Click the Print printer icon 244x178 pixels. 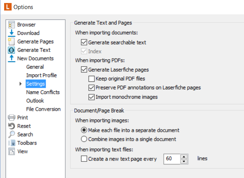pyautogui.click(x=12, y=118)
